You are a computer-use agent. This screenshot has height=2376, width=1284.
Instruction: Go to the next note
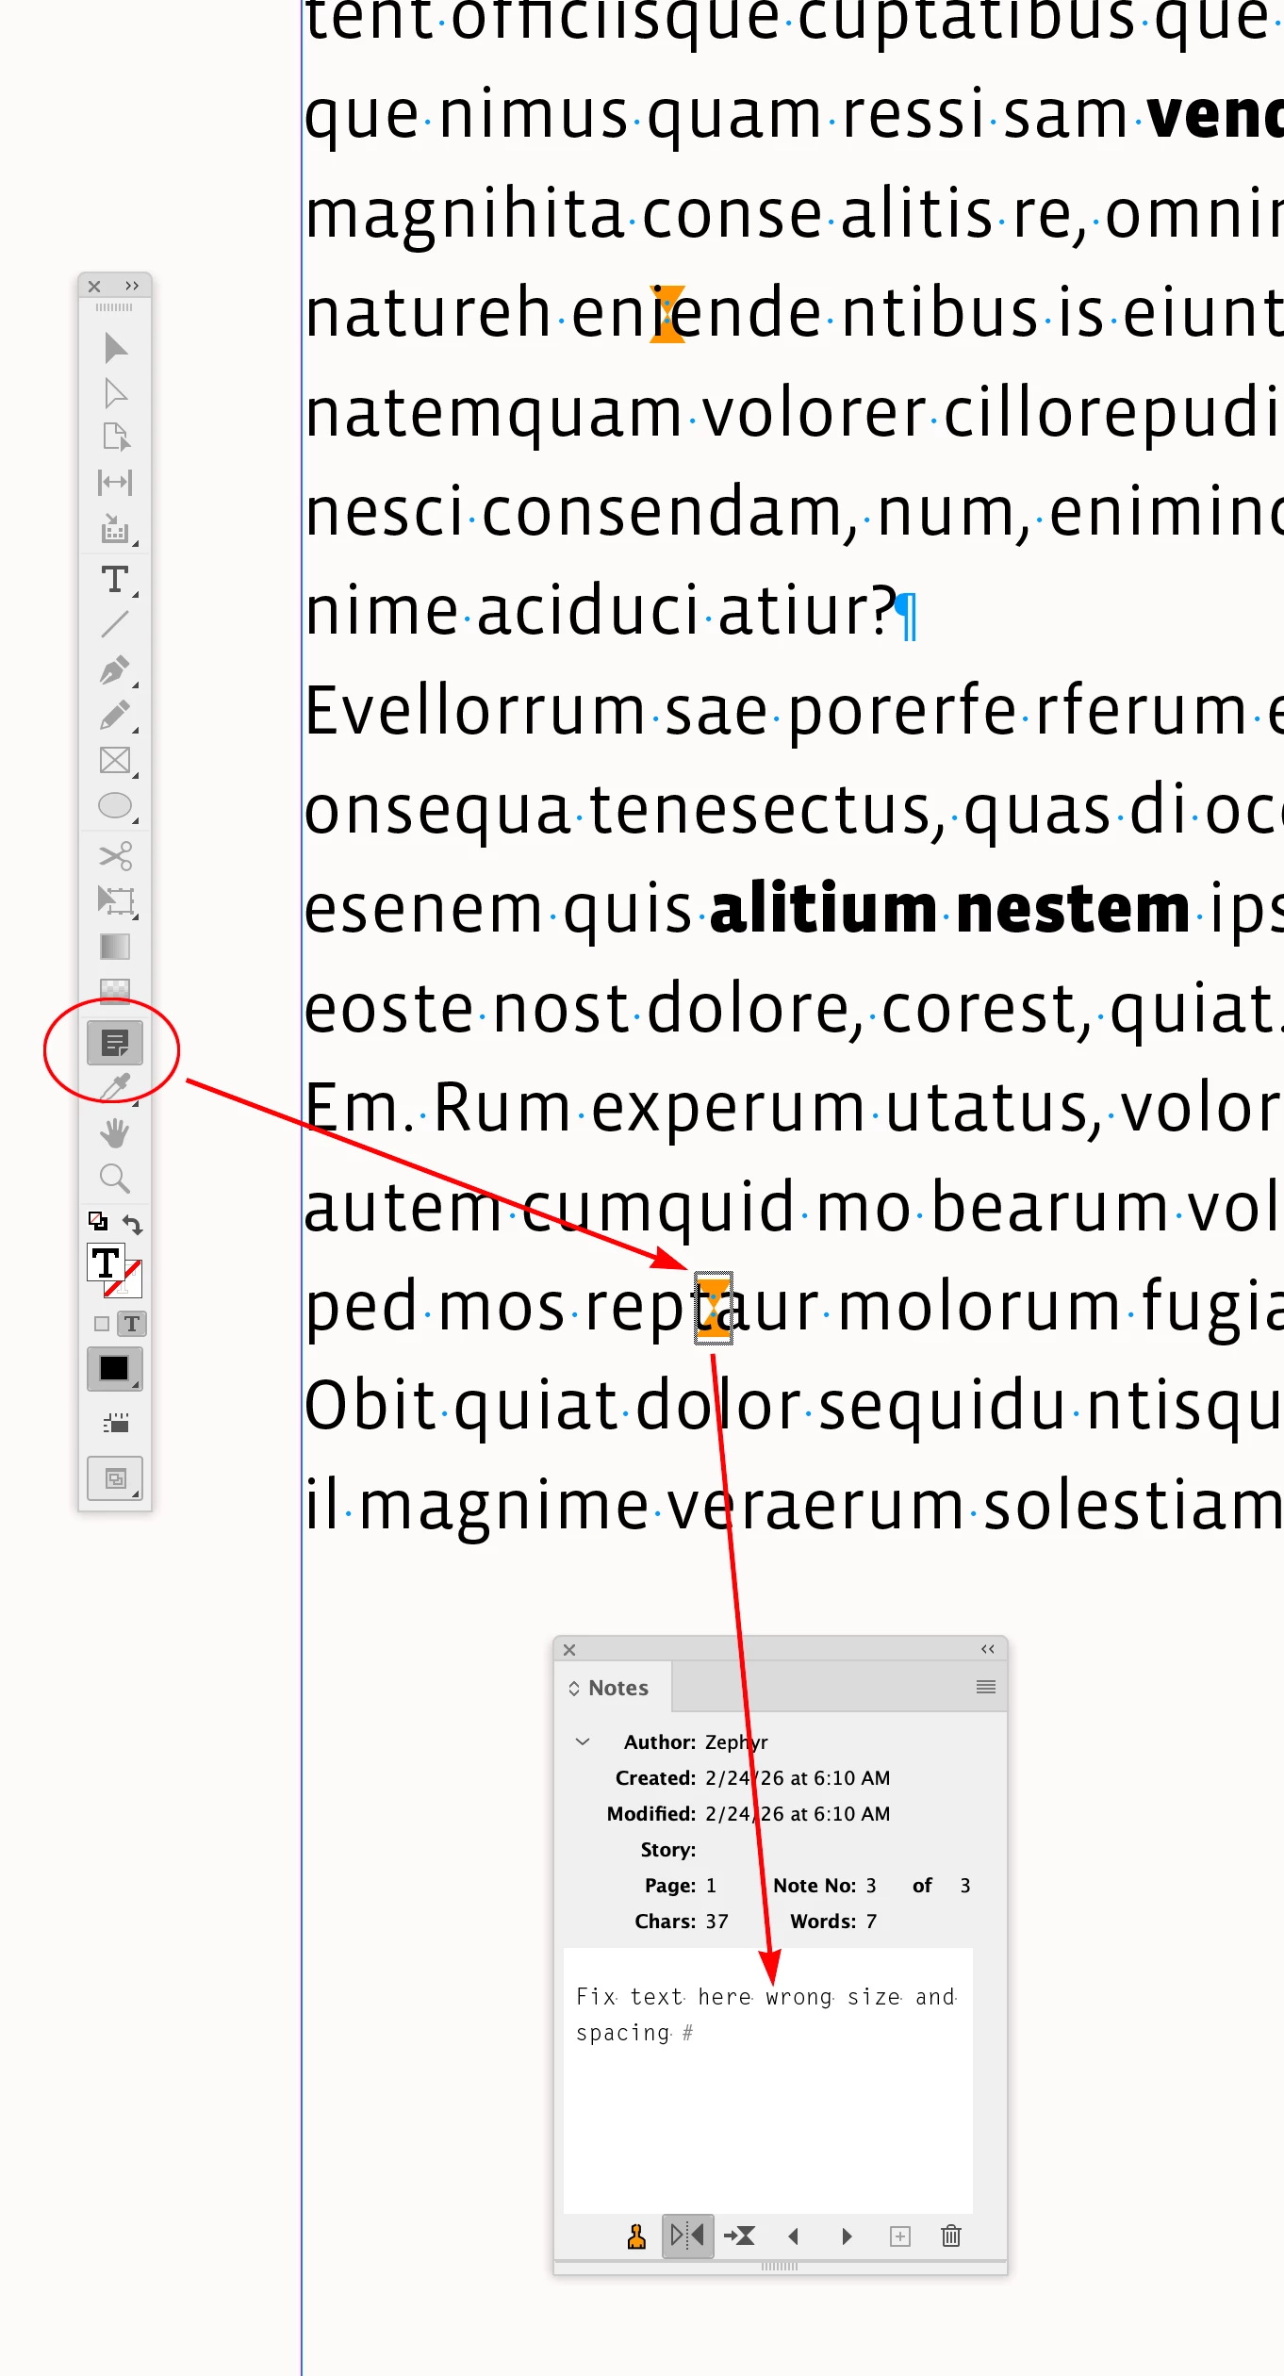click(847, 2236)
